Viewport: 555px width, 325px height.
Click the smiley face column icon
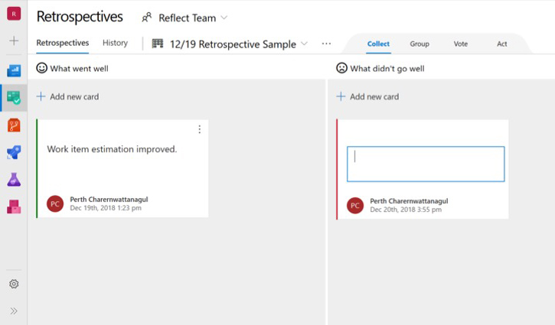(x=42, y=68)
